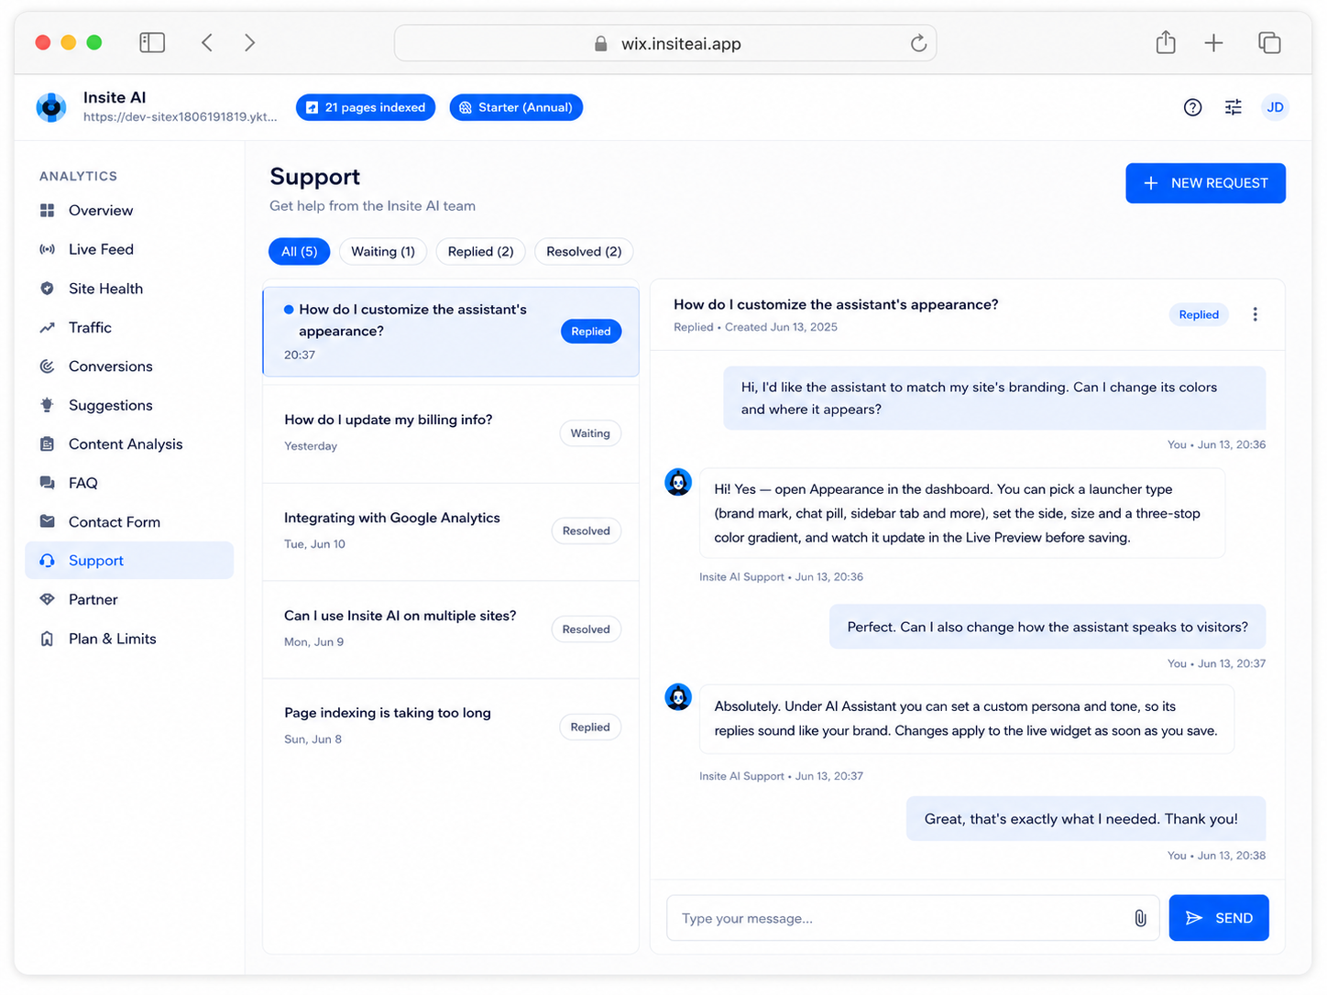Click the Replied status chip in the conversation header
Image resolution: width=1327 pixels, height=995 pixels.
point(1199,314)
